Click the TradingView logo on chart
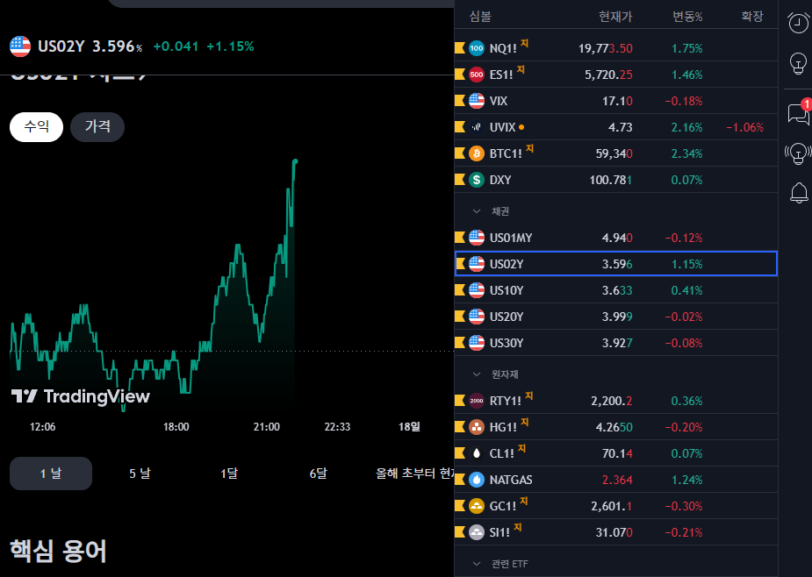Screen dimensions: 812x577 (81, 396)
